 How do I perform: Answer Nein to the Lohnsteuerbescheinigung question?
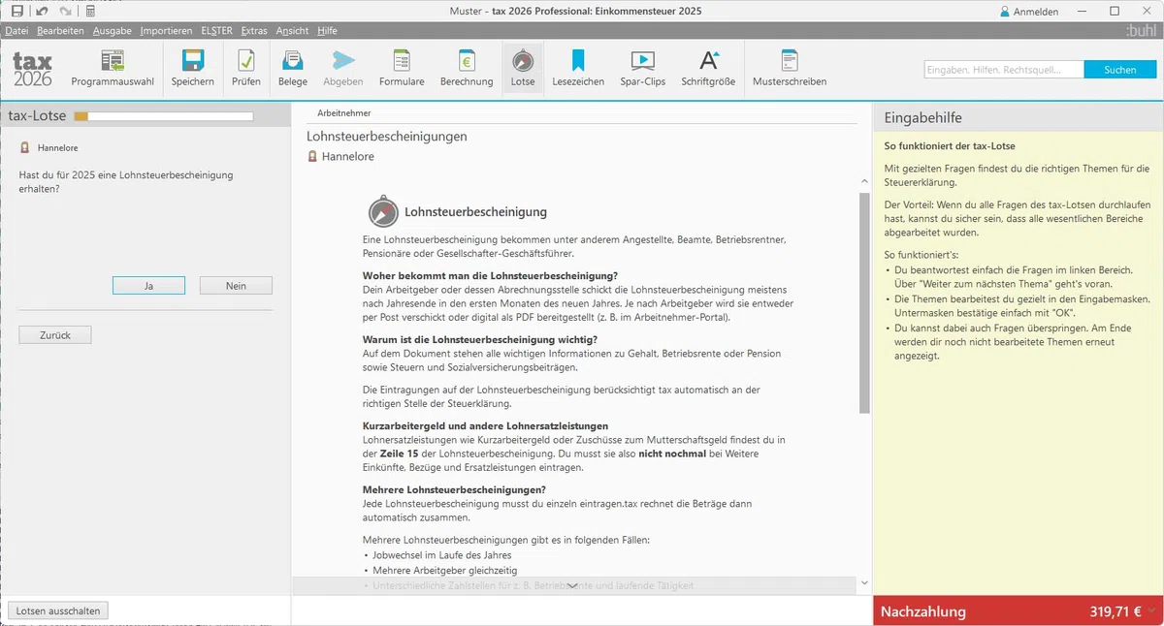(x=236, y=286)
